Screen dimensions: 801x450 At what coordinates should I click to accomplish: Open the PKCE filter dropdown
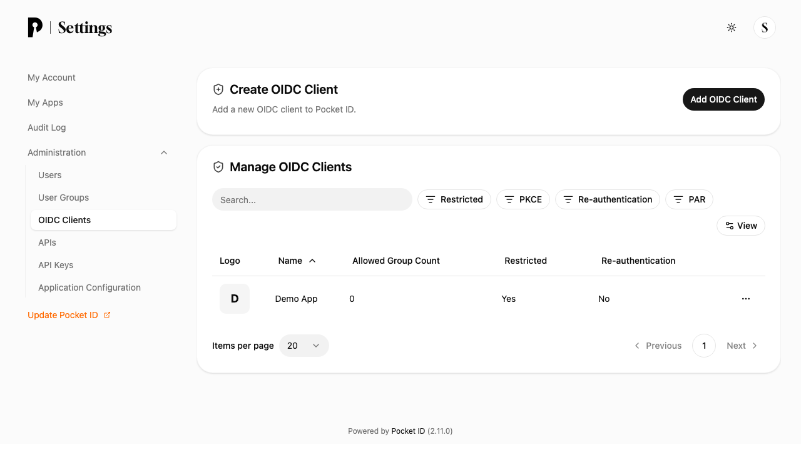coord(523,199)
